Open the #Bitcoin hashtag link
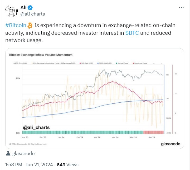The height and width of the screenshot is (170, 190). click(16, 26)
